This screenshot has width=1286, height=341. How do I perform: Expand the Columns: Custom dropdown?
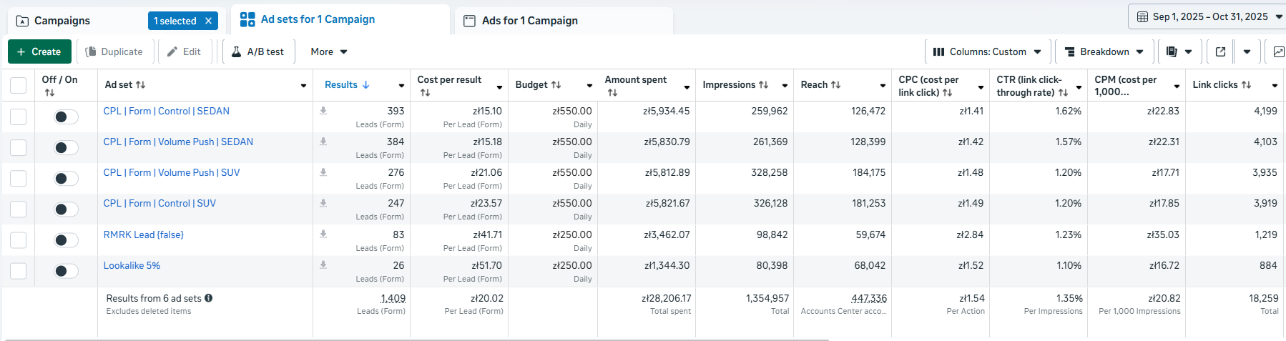(988, 51)
